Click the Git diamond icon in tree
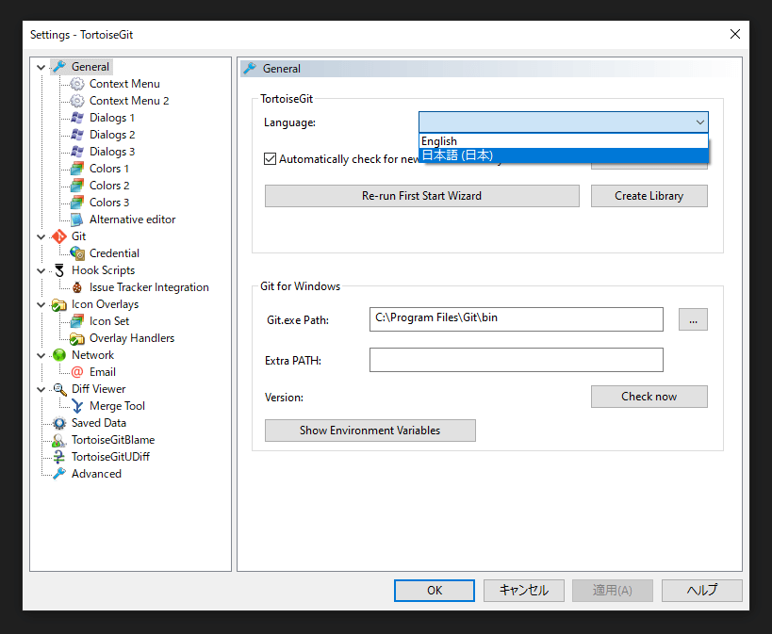 59,236
